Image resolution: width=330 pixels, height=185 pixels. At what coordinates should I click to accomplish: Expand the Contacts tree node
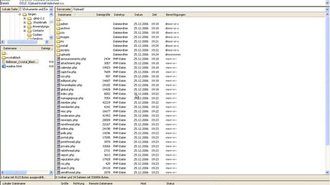pos(25,31)
